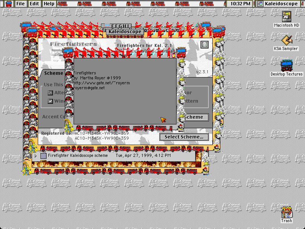The height and width of the screenshot is (229, 305).
Task: Click the date Tue, Apr 27, 1999, 4:12 PM
Action: click(143, 156)
